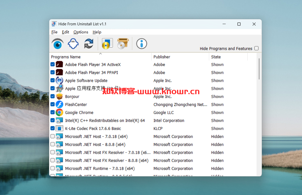Click the box-with-disc installer icon
Screen dimensions: 302x195
coord(123,44)
